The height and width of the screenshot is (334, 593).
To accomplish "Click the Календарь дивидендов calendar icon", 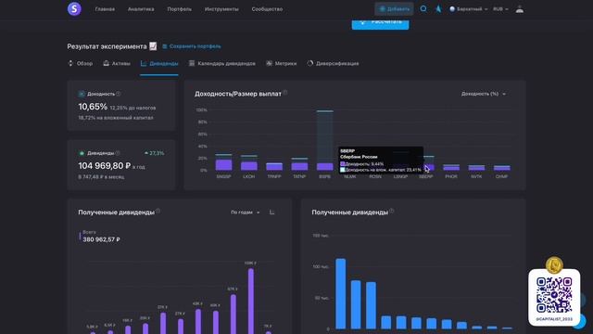I will (x=192, y=63).
